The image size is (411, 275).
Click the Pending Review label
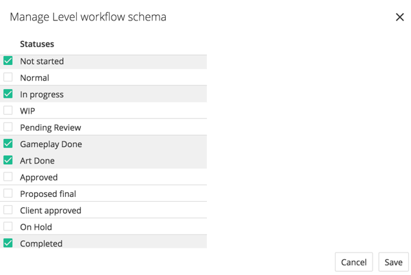[50, 128]
